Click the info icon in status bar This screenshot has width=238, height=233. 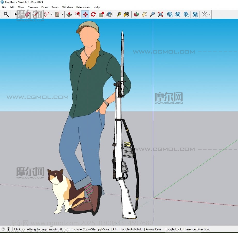point(9,229)
